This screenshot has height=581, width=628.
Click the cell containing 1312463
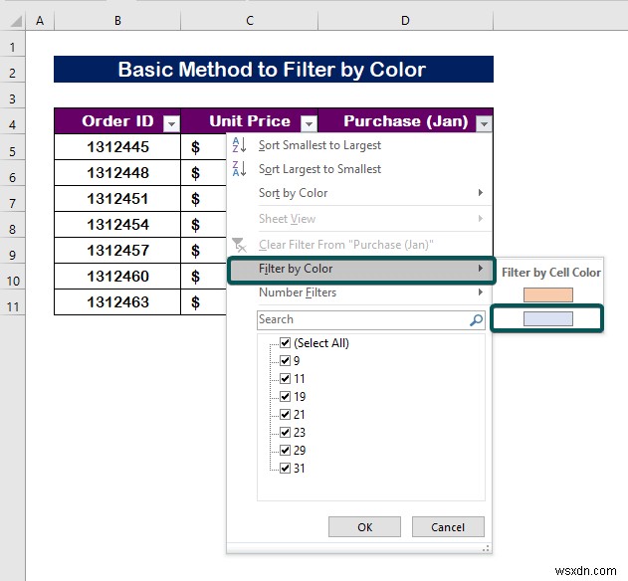pyautogui.click(x=117, y=301)
